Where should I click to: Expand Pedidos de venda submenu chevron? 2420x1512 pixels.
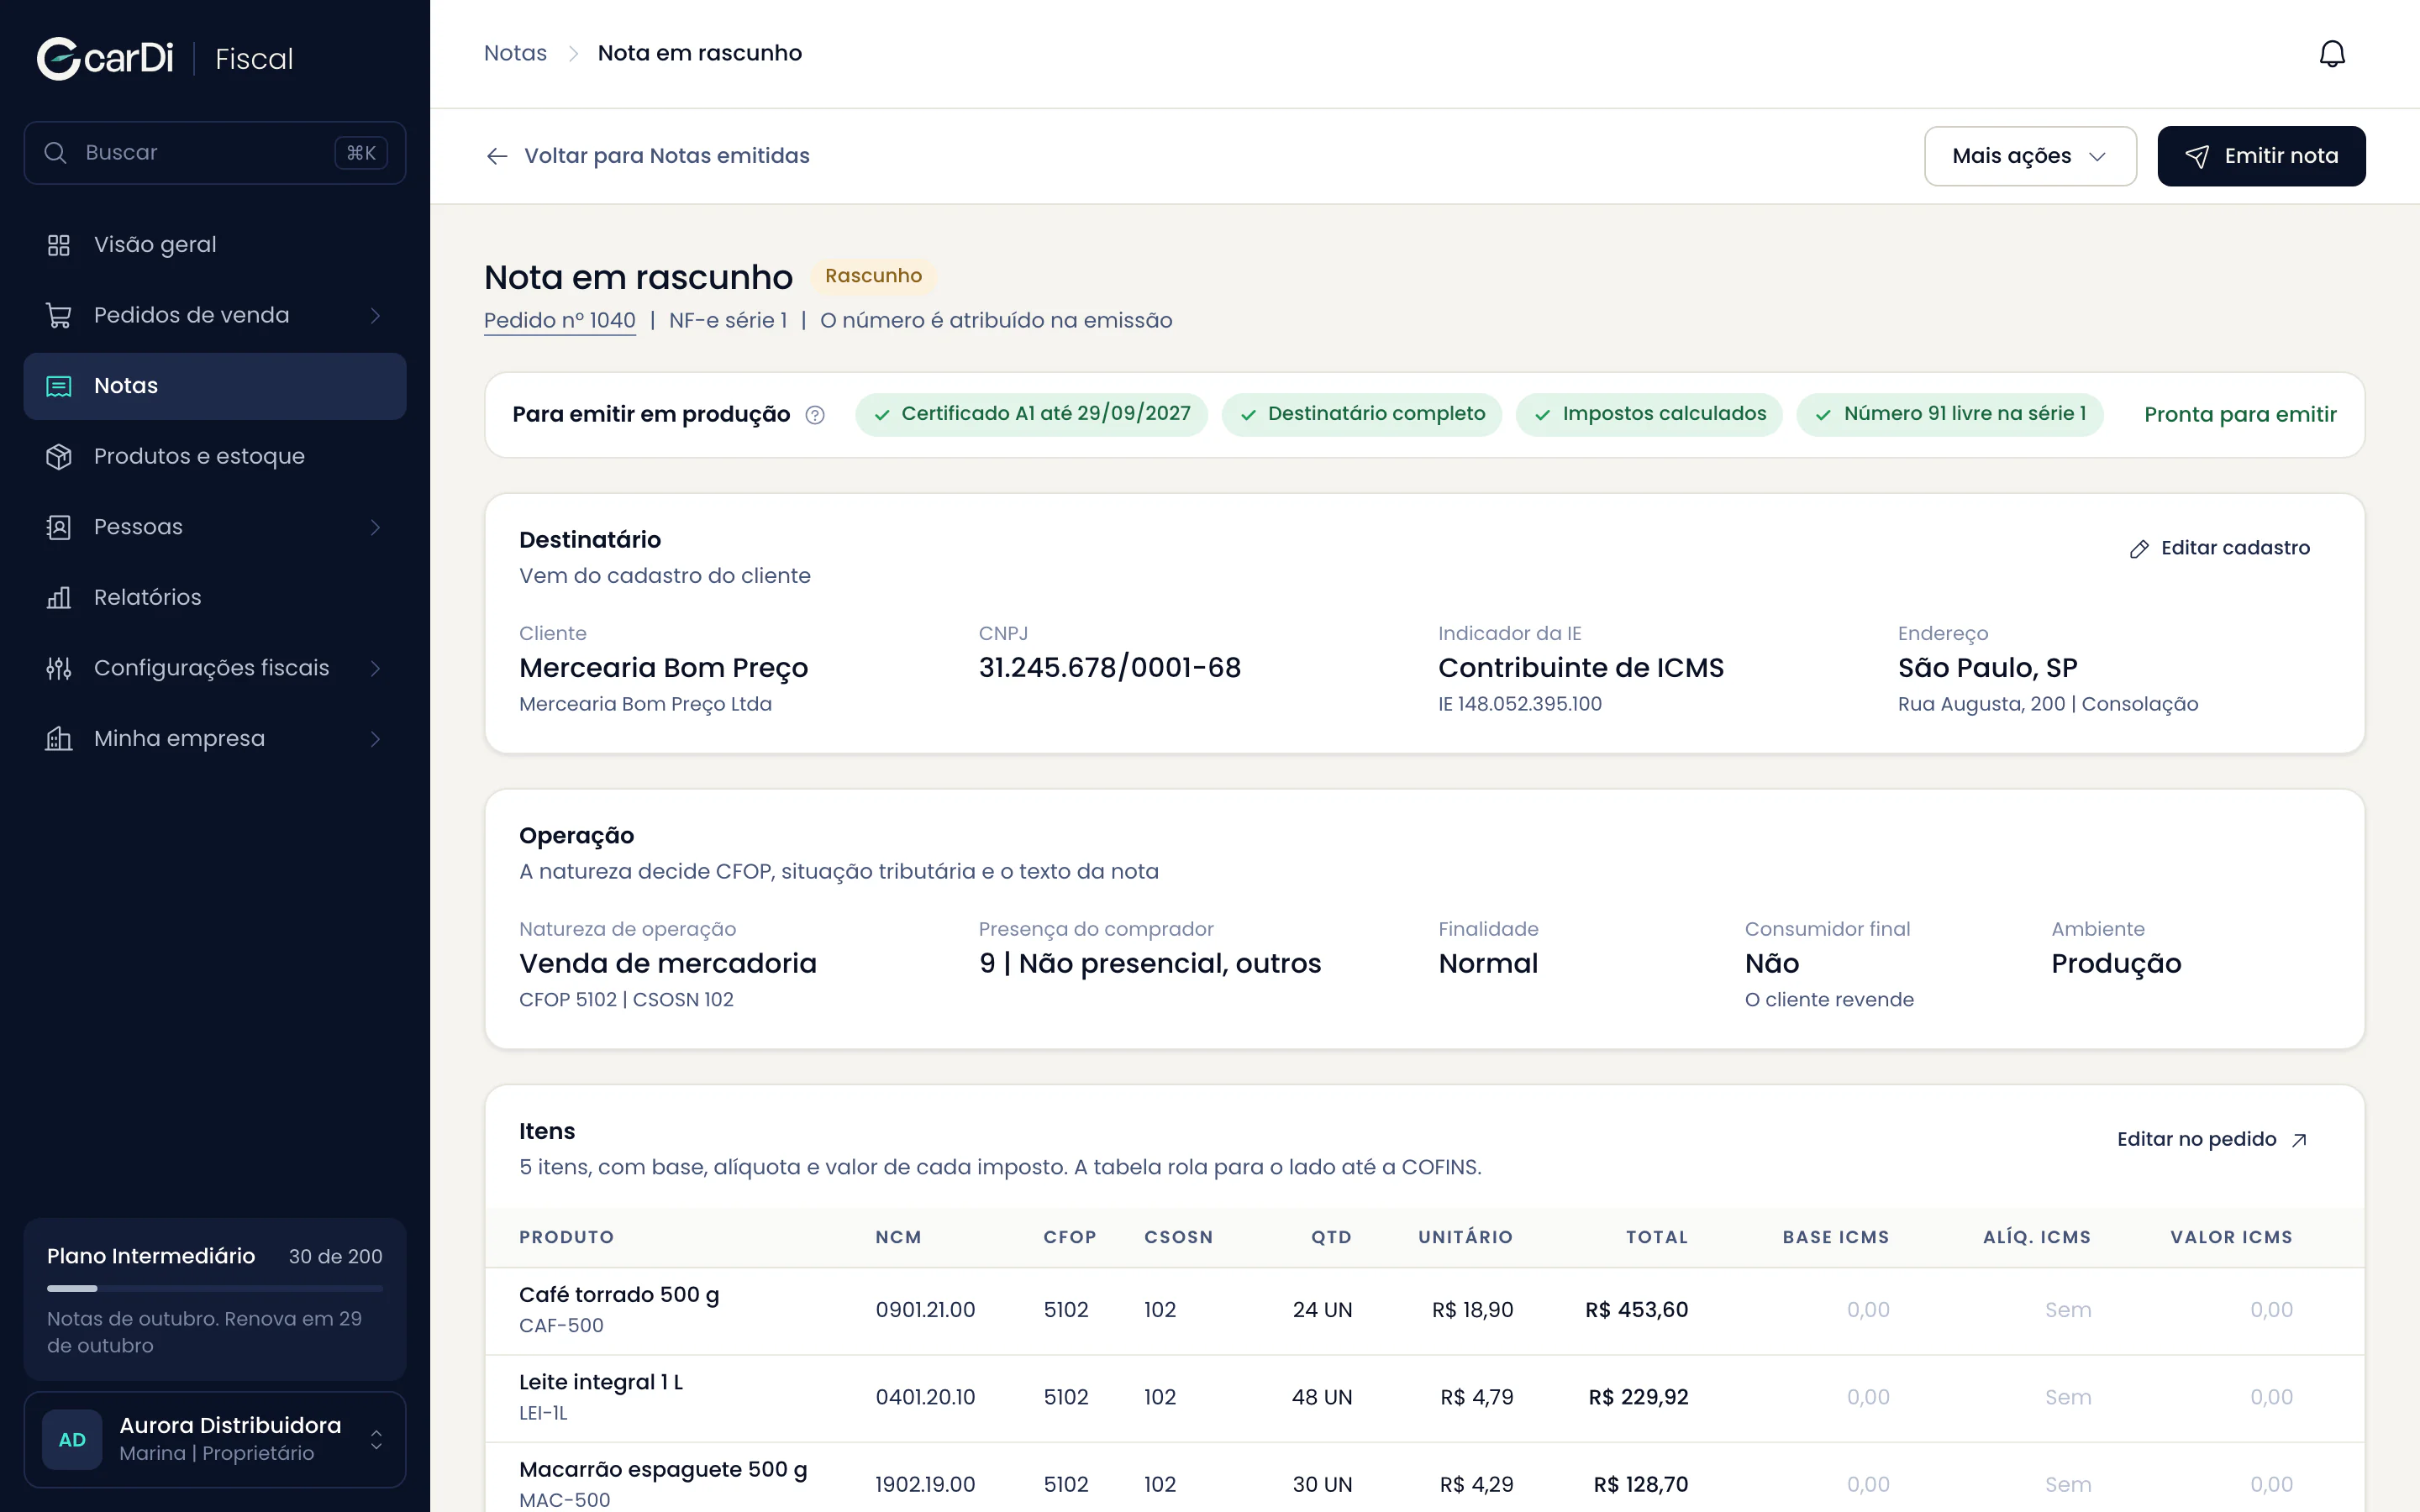(x=376, y=315)
